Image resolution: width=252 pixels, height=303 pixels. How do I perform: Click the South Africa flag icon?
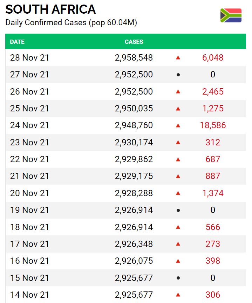[x=231, y=15]
